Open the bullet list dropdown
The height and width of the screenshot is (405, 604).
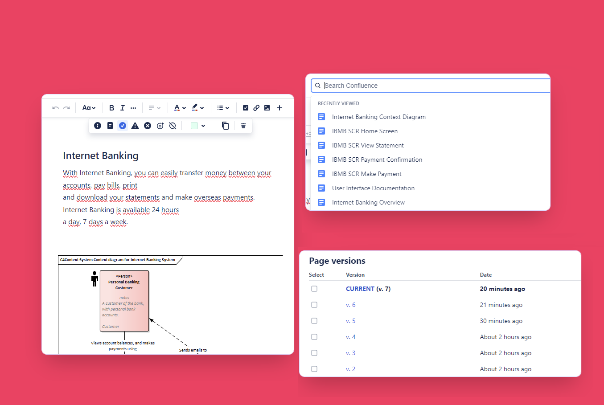[x=223, y=108]
